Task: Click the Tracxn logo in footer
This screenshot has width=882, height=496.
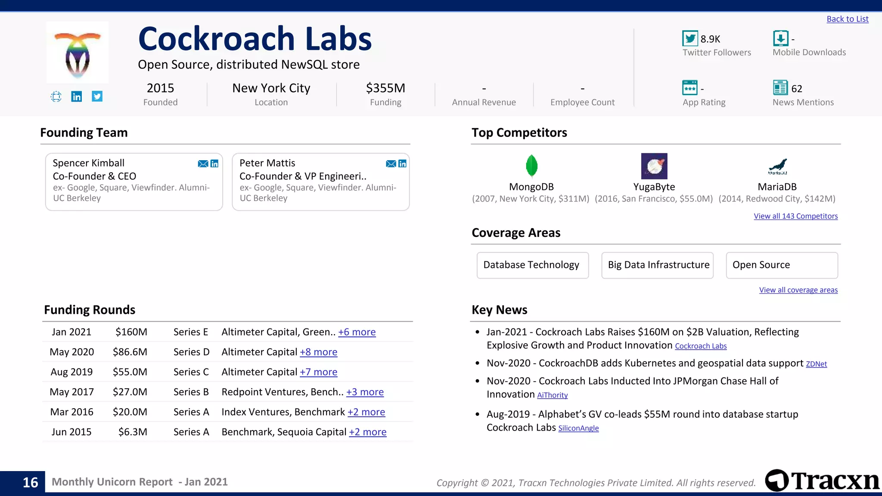Action: 822,480
